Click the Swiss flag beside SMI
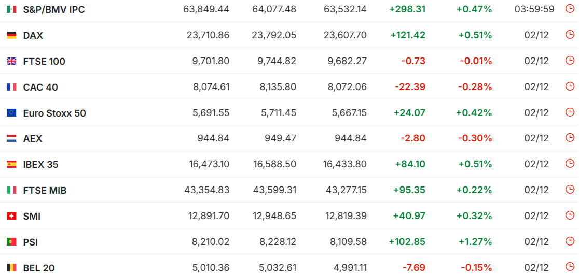This screenshot has height=274, width=579. click(x=11, y=216)
